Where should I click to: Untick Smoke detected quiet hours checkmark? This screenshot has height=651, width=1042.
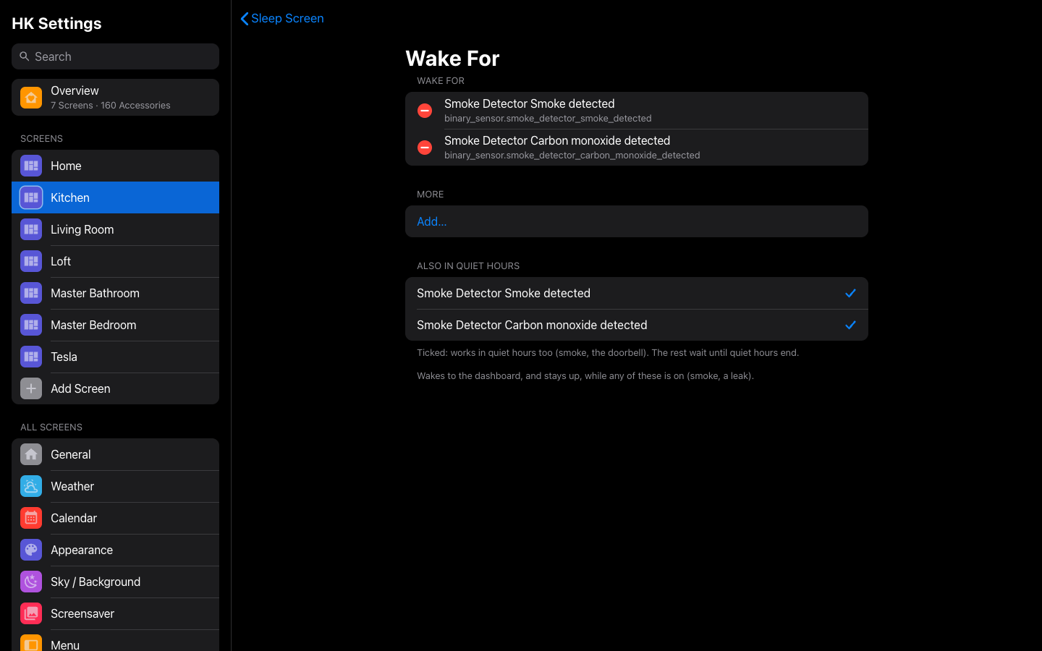[850, 293]
